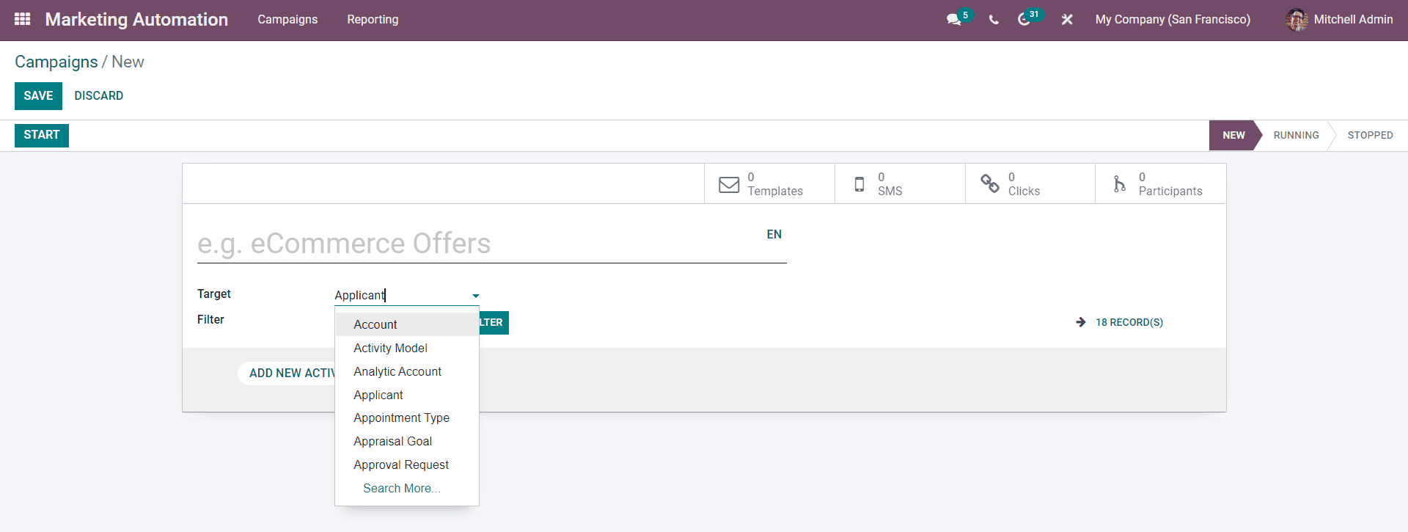Choose Analytic Account from the list
1408x532 pixels.
[x=407, y=371]
